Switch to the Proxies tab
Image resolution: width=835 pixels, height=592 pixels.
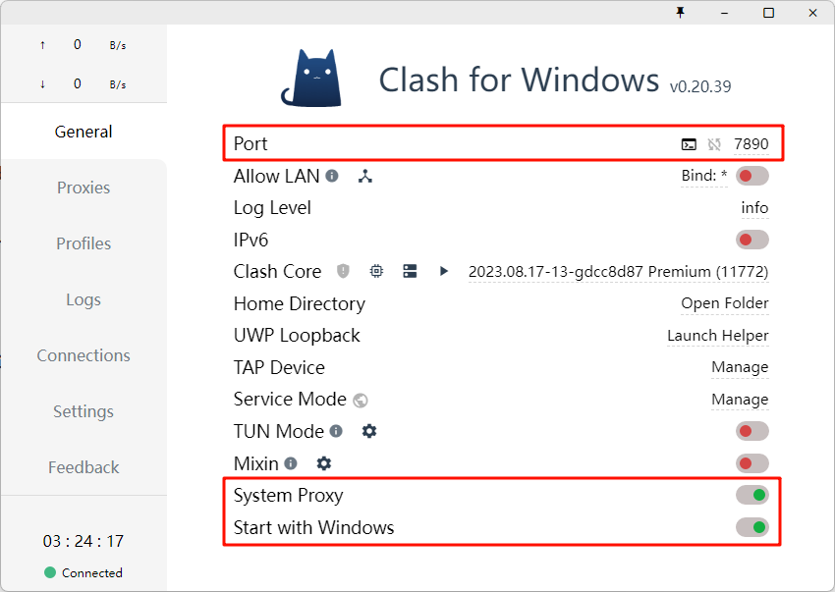click(x=83, y=188)
